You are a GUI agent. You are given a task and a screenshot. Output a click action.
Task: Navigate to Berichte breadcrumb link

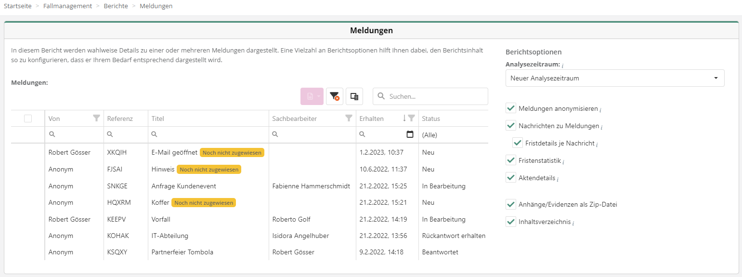(116, 6)
